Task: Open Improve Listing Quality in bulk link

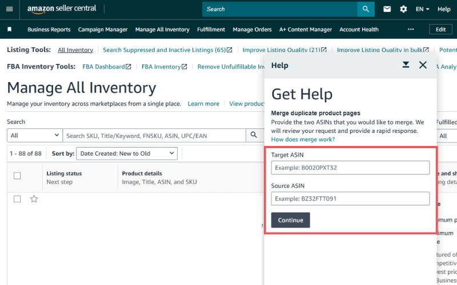Action: [x=383, y=50]
